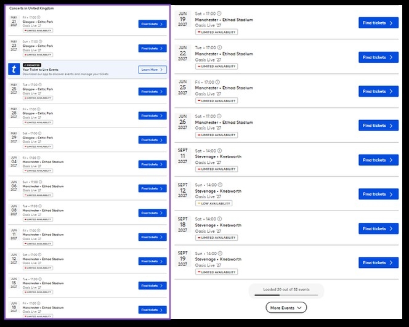Find tickets for Sept 11 Knebworth
The image size is (409, 327).
[378, 160]
